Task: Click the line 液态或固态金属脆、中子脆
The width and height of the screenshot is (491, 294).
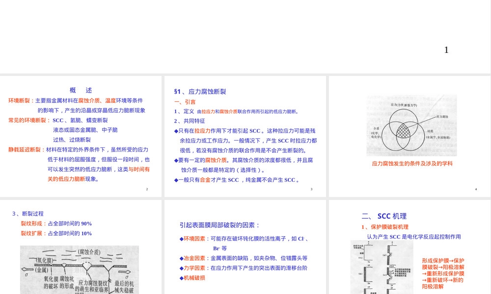Action: (x=85, y=130)
